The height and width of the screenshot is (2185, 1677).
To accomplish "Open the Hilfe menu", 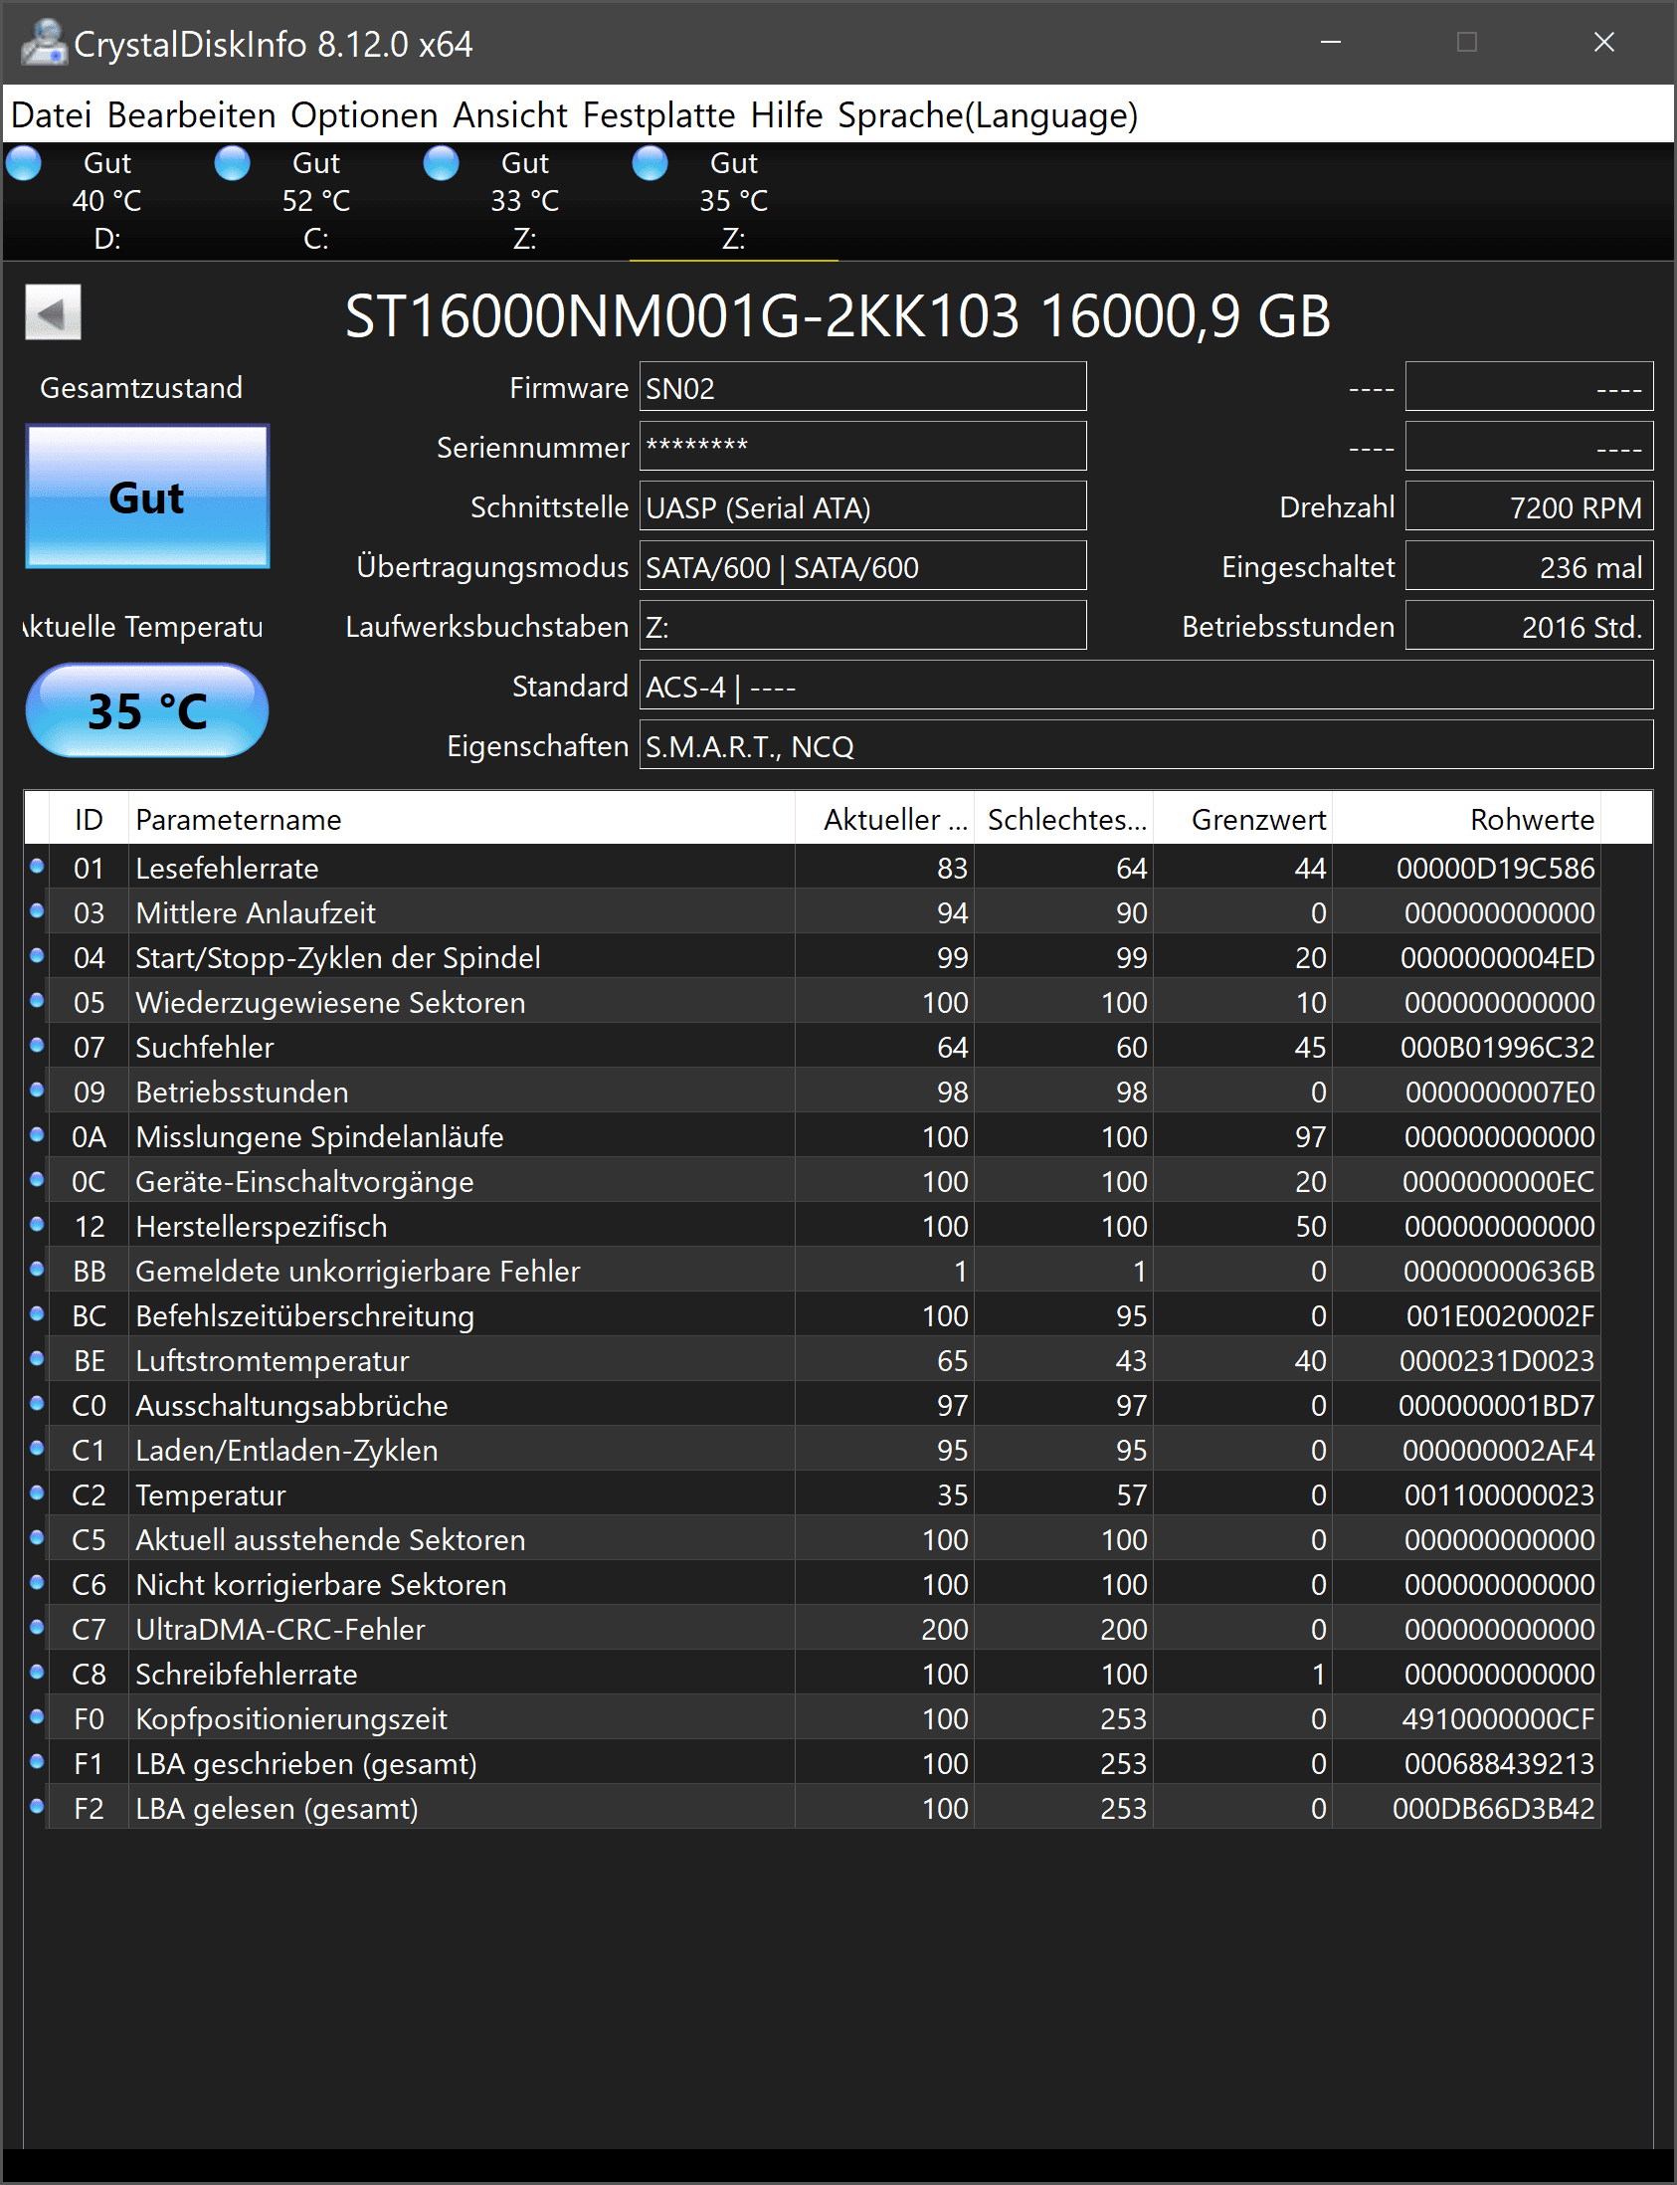I will 787,115.
